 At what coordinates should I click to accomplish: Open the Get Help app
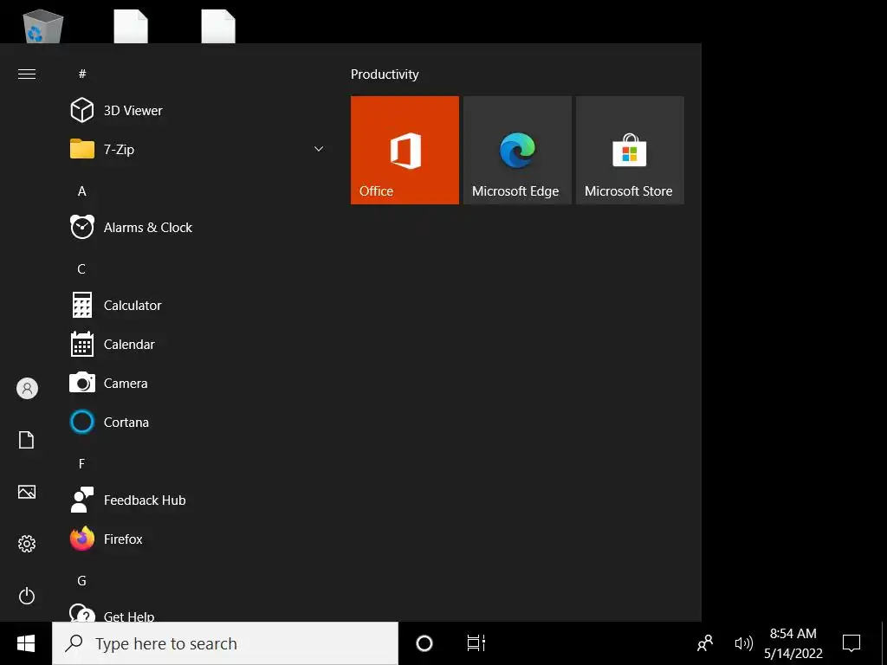[x=195, y=613]
